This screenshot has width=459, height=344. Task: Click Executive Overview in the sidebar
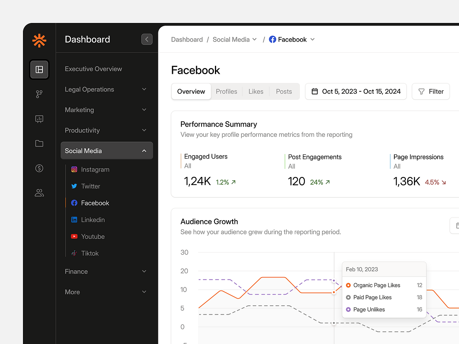click(x=93, y=69)
